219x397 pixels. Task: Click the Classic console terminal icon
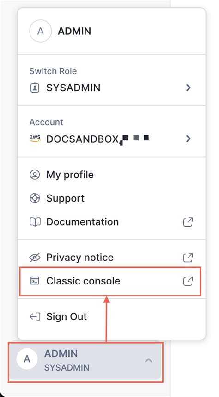[x=35, y=281]
